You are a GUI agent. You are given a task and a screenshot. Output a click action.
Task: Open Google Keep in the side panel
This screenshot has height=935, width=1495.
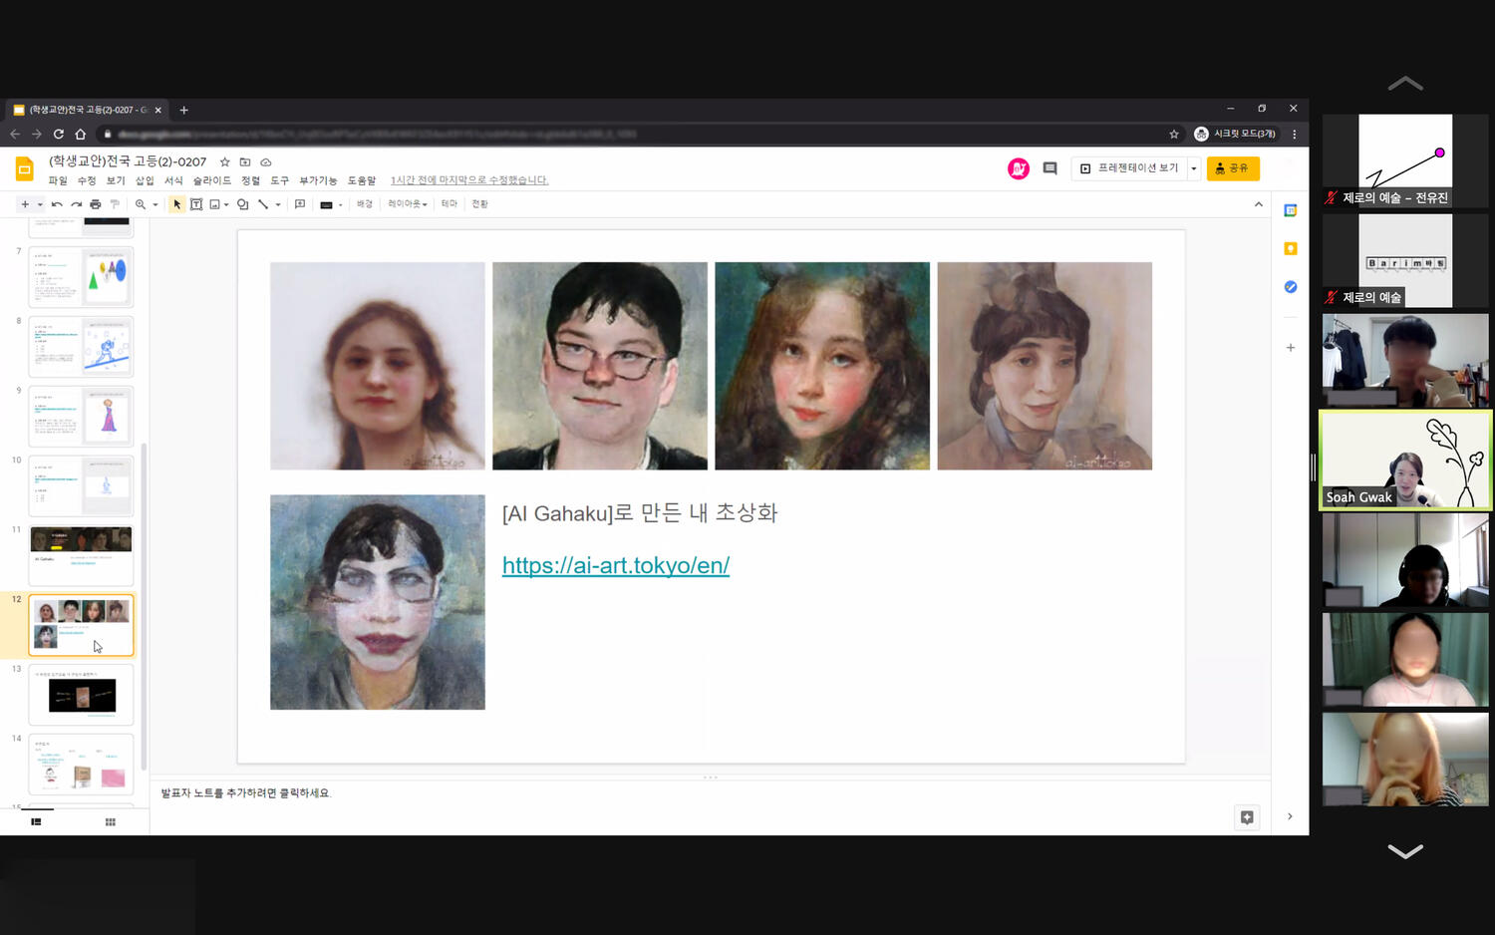[1291, 248]
